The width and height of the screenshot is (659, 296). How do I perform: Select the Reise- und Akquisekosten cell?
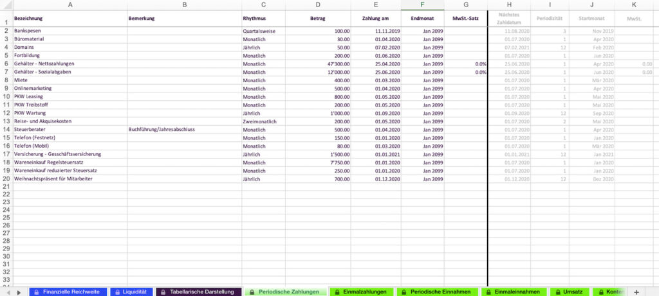point(70,121)
